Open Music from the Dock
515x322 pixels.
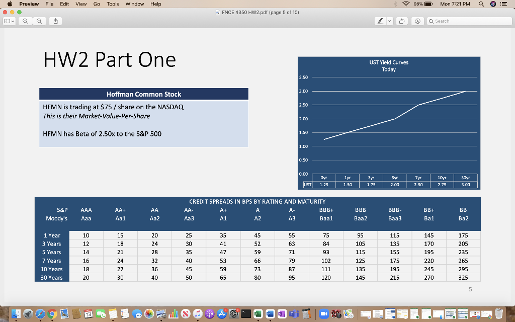tap(197, 314)
